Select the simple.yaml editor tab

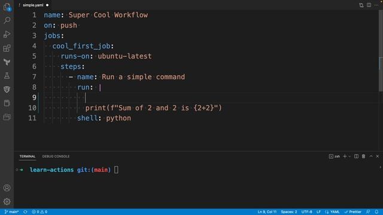click(x=33, y=5)
